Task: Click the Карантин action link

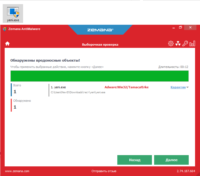Action: (x=178, y=87)
